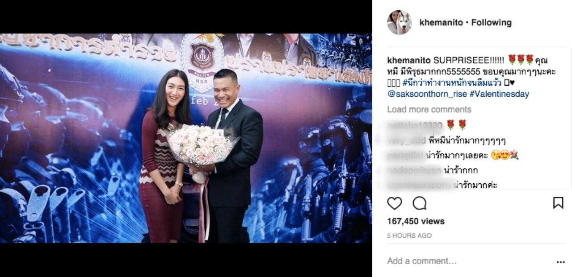Like the post with the heart icon

[x=394, y=203]
